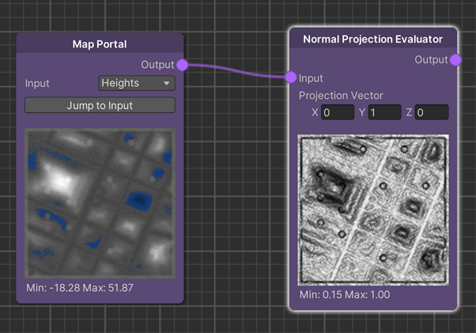This screenshot has width=476, height=333.
Task: Click the Min -18.28 Max 51.87 readout
Action: [x=79, y=287]
